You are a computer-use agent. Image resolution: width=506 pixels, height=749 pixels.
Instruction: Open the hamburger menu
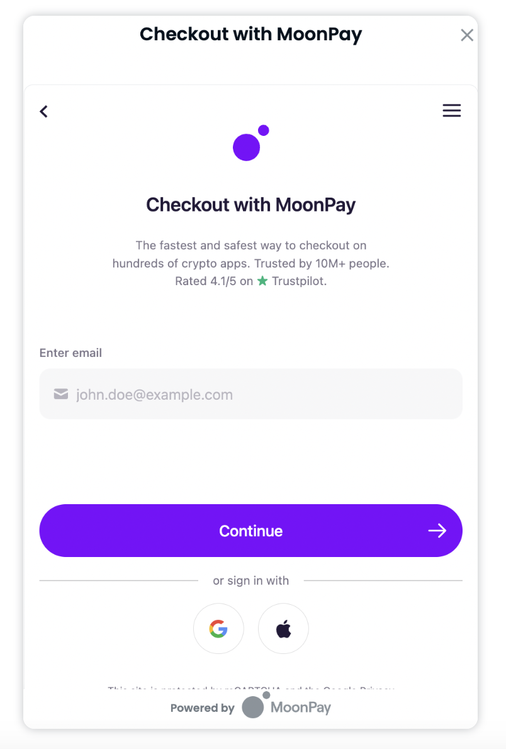pyautogui.click(x=451, y=111)
